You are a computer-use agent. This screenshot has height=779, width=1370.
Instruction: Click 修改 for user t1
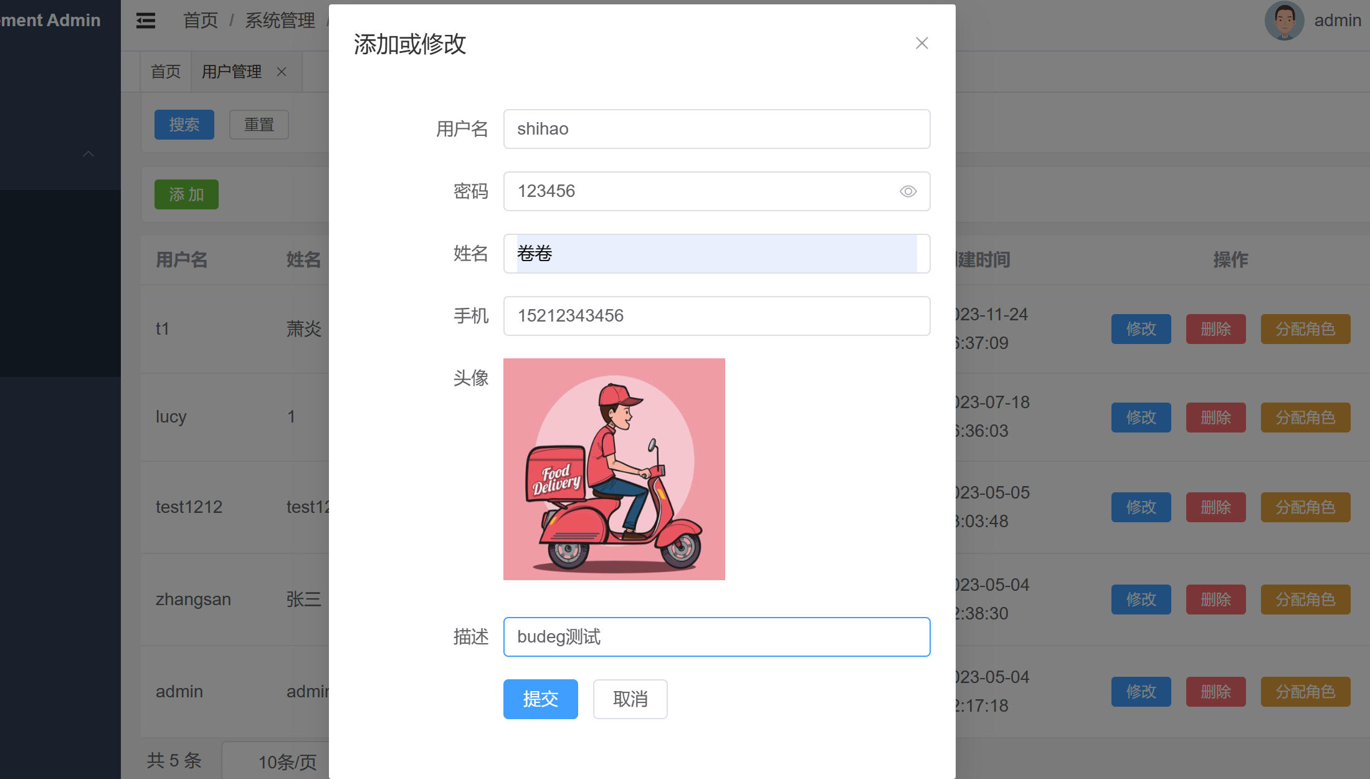click(x=1141, y=329)
